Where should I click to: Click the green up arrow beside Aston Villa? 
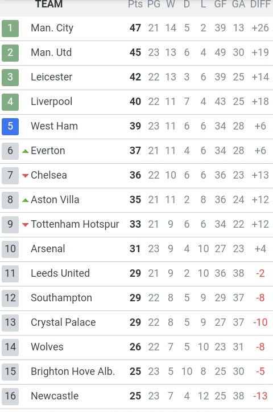25,200
